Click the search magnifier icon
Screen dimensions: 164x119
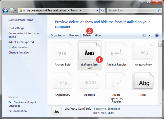[159, 11]
